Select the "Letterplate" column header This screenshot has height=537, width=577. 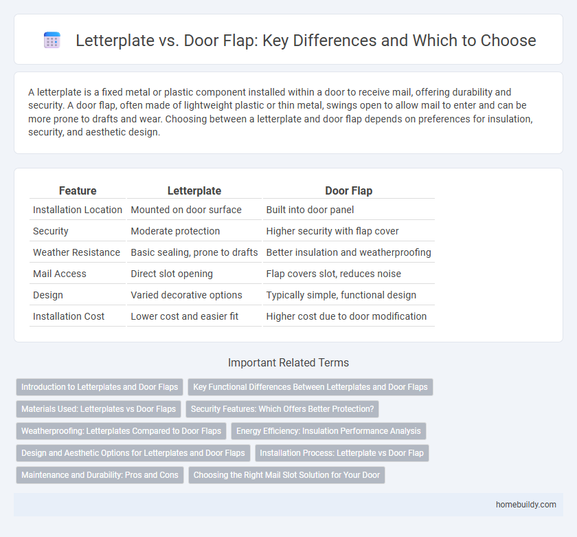click(194, 190)
